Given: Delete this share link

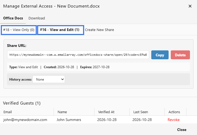Looking at the screenshot, I should pos(180,55).
